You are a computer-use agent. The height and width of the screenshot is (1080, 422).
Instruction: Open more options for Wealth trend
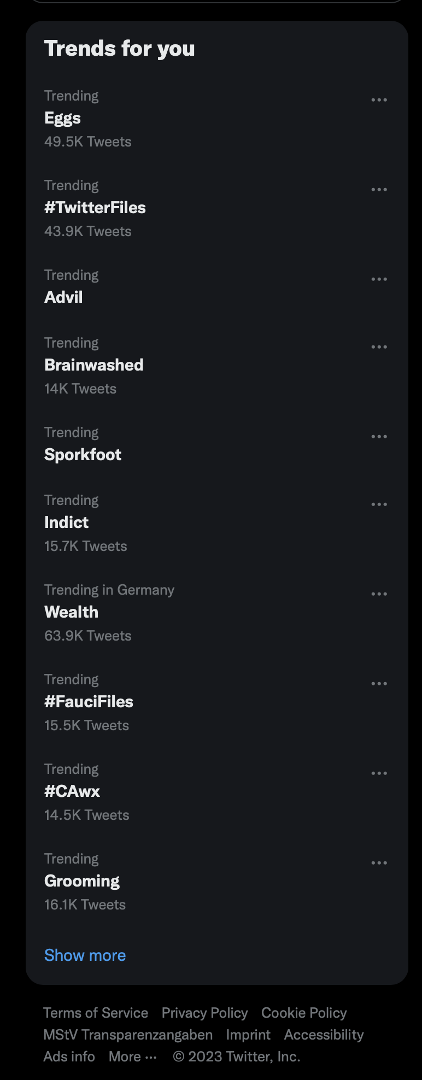[x=379, y=594]
